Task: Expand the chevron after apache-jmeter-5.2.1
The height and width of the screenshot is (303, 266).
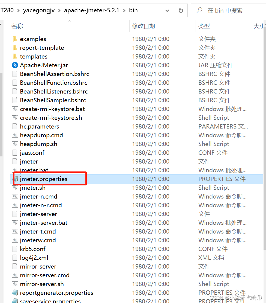Action: tap(124, 10)
